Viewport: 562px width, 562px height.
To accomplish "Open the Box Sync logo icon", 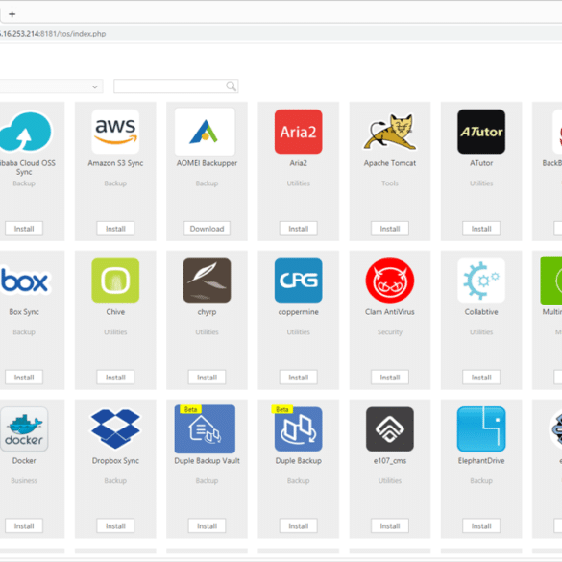I will click(24, 281).
